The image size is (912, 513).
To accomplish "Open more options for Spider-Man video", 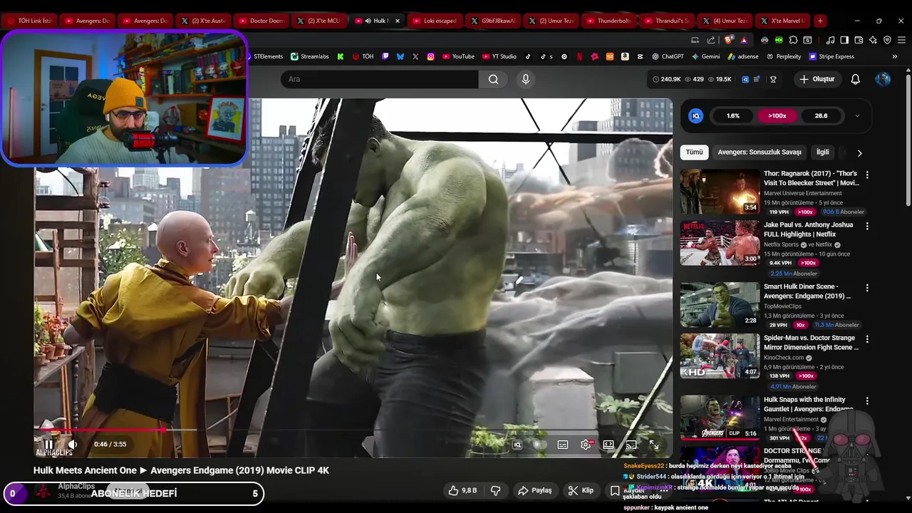I will [867, 339].
